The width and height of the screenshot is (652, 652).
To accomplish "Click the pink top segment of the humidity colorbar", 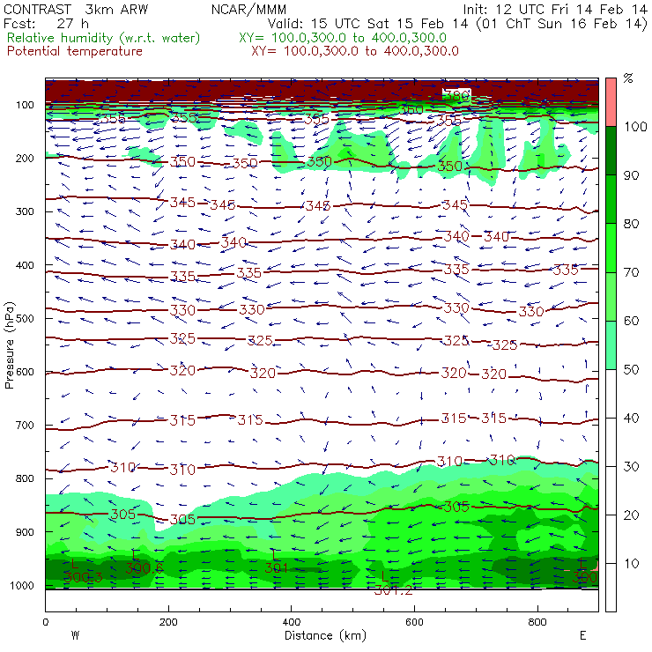I will [610, 102].
